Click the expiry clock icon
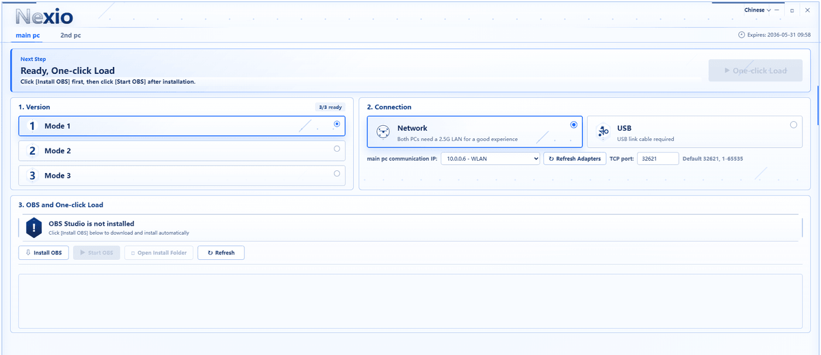This screenshot has width=821, height=355. coord(742,35)
